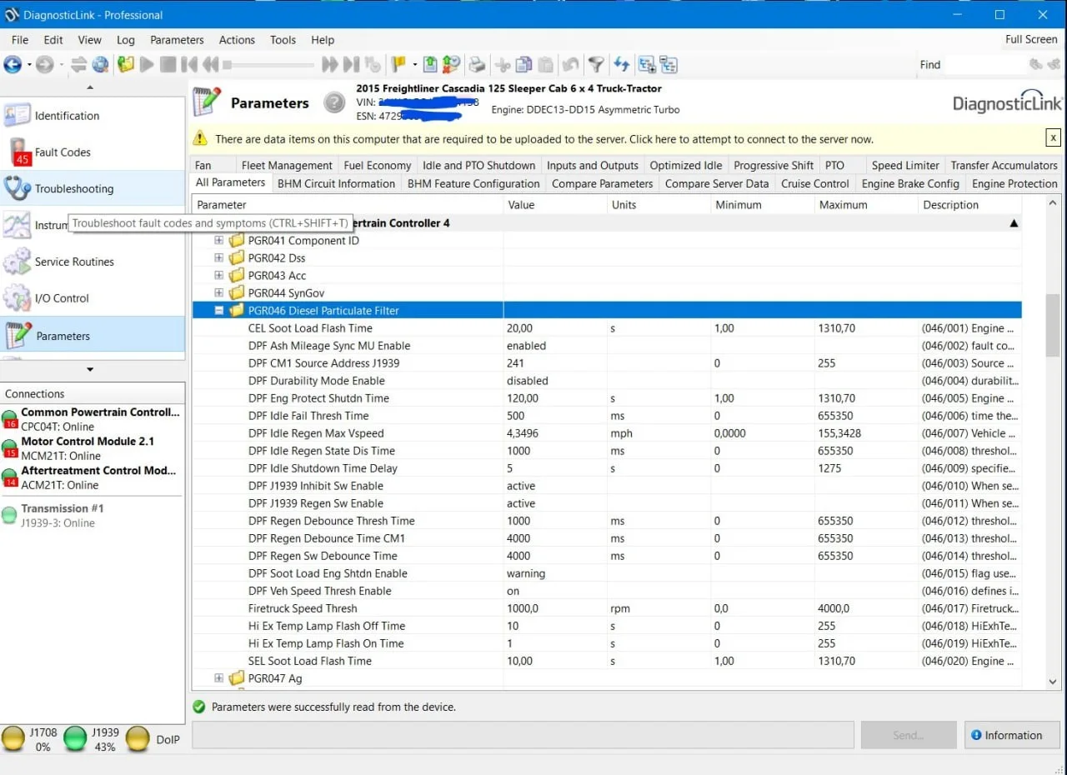Click the refresh arrows toolbar icon
Image resolution: width=1067 pixels, height=775 pixels.
tap(621, 64)
